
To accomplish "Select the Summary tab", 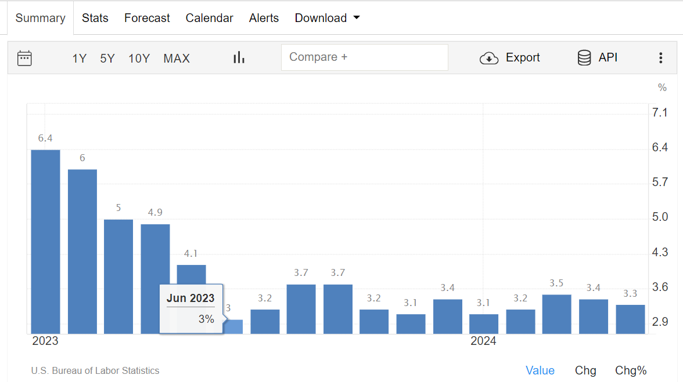I will [x=40, y=18].
